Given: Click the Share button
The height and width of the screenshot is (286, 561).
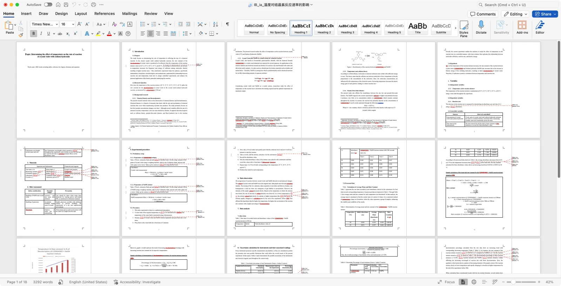Looking at the screenshot, I should click(545, 14).
